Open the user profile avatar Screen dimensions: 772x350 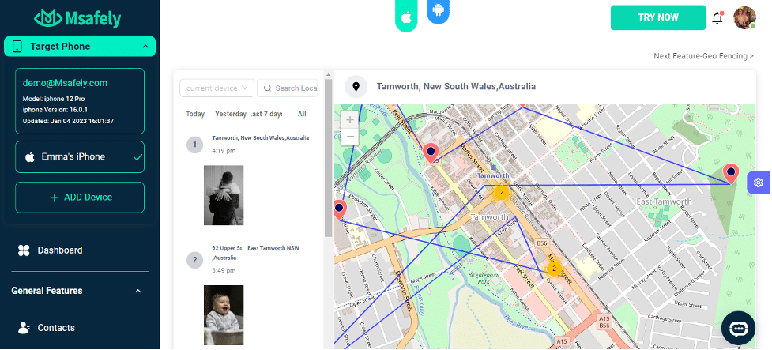point(744,17)
